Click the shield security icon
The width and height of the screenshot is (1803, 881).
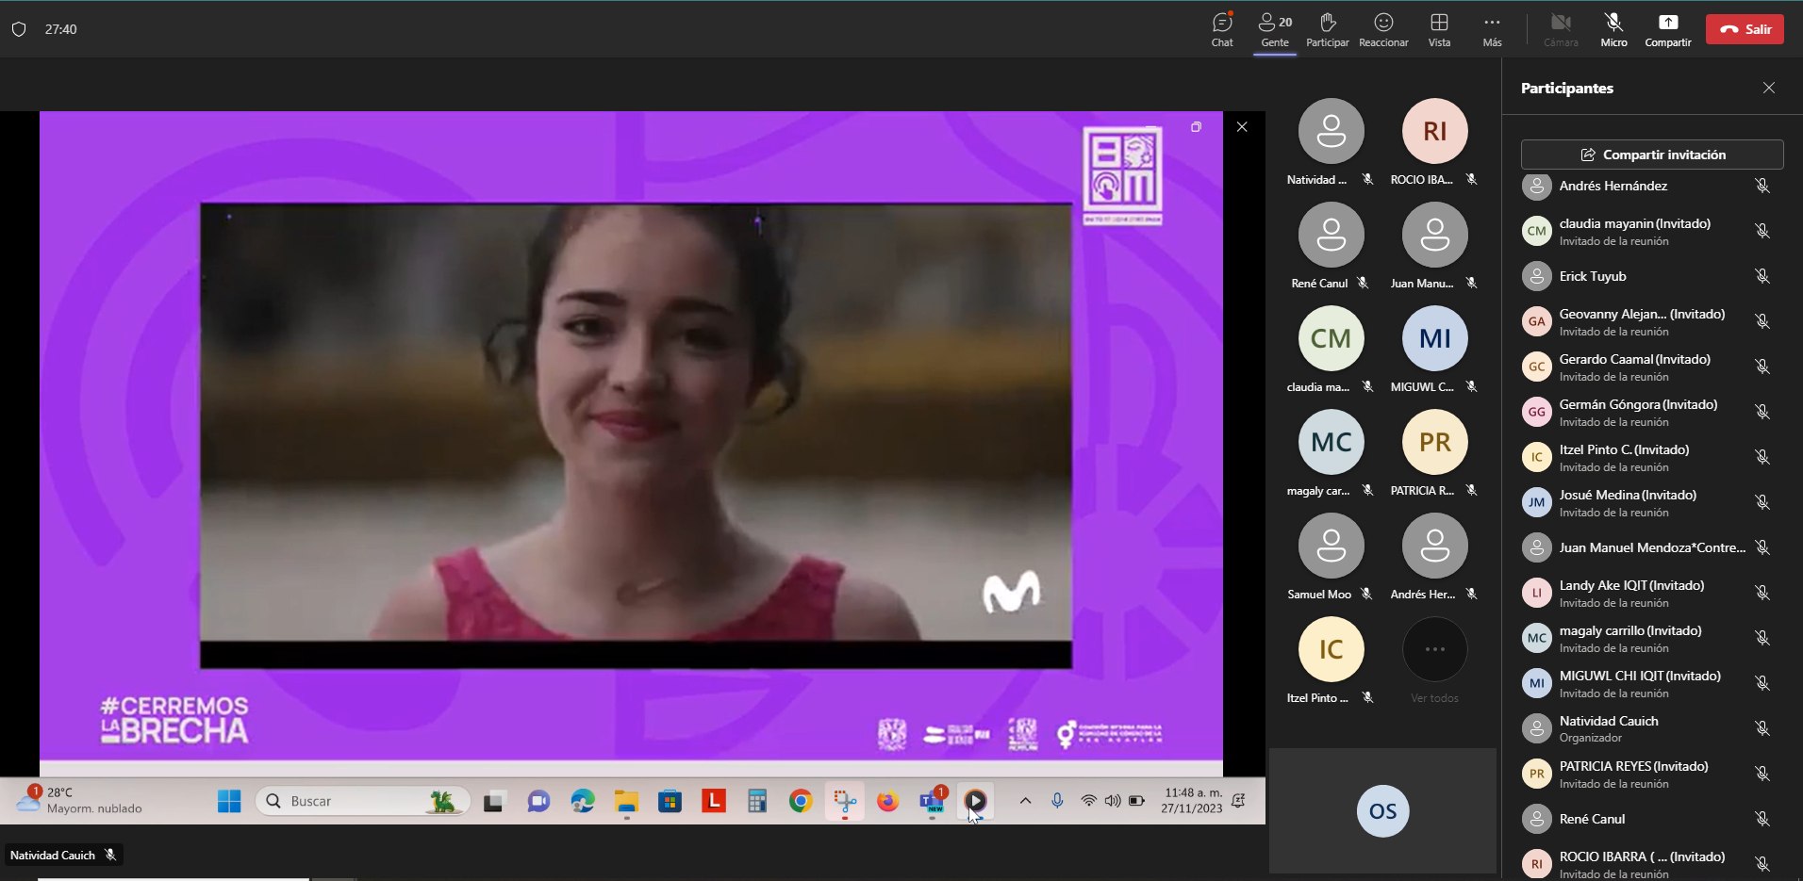19,29
